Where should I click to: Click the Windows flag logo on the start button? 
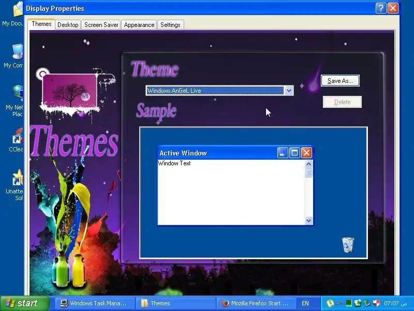[x=10, y=303]
